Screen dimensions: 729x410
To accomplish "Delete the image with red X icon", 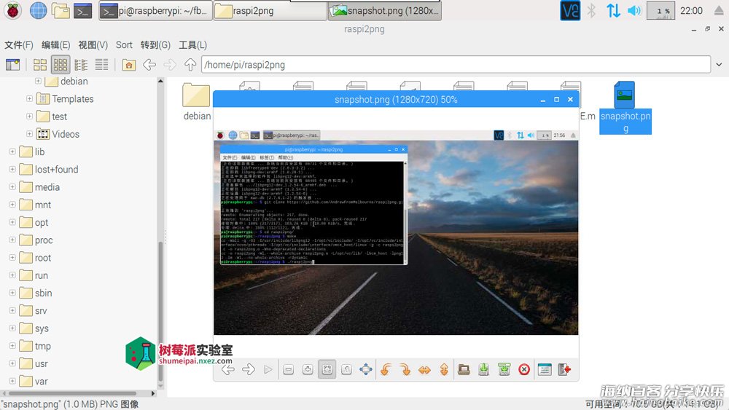I will [524, 370].
